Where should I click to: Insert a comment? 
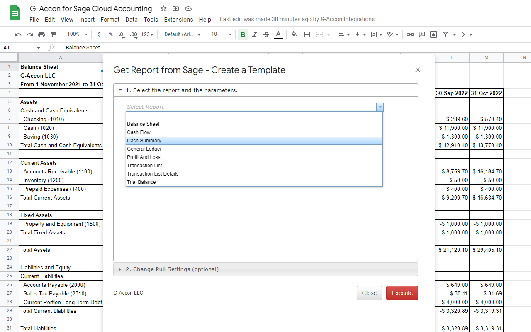click(x=422, y=34)
